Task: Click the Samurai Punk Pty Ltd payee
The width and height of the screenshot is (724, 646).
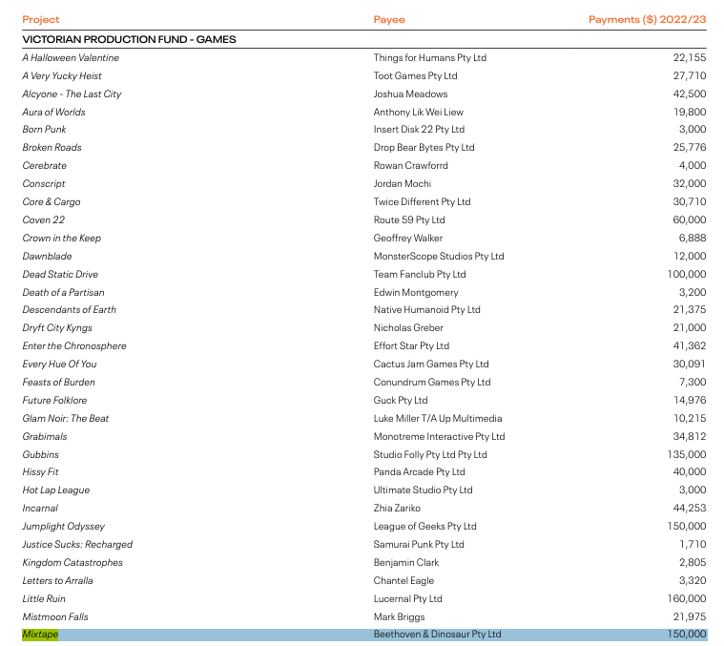Action: click(x=419, y=545)
